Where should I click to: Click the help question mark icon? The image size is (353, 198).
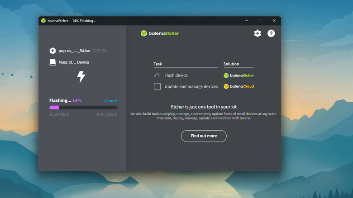[x=271, y=33]
